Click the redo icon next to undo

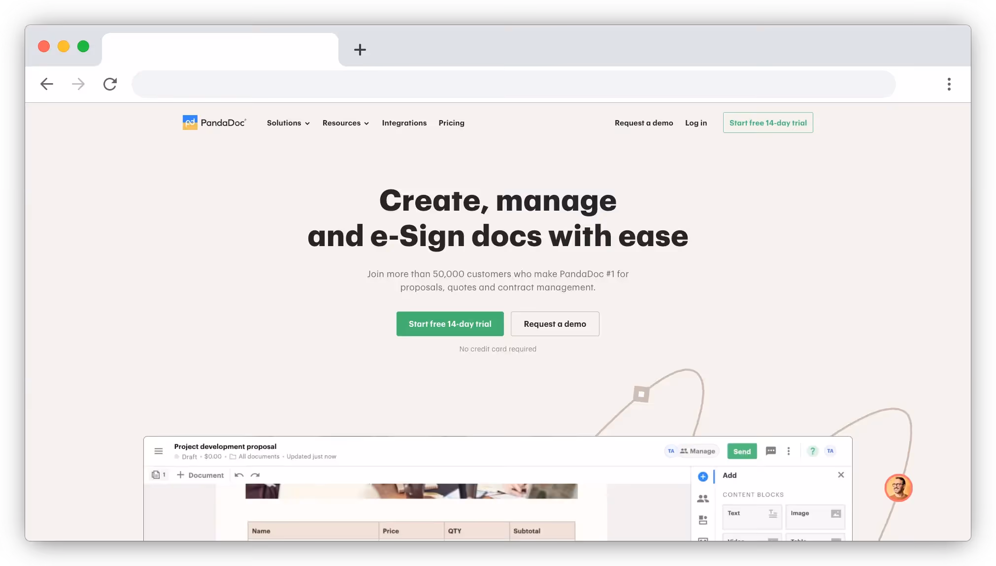[255, 475]
